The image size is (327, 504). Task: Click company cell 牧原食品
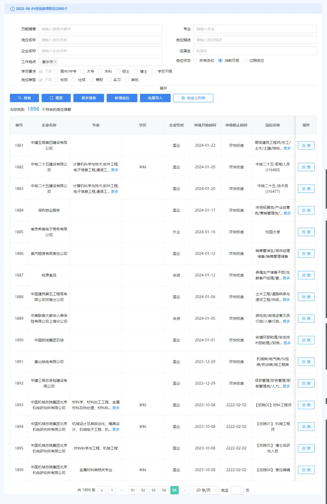[49, 275]
